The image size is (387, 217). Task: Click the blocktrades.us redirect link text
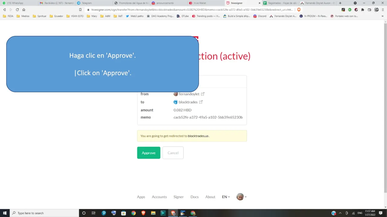point(198,136)
